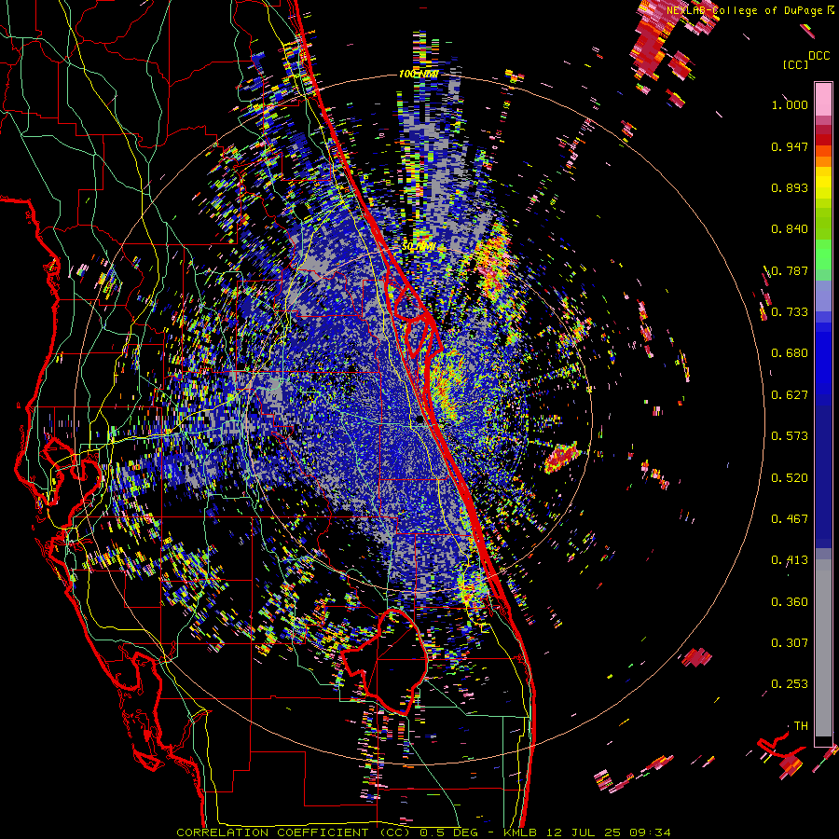This screenshot has height=839, width=839.
Task: Select the 0.307 scale value
Action: (x=790, y=643)
